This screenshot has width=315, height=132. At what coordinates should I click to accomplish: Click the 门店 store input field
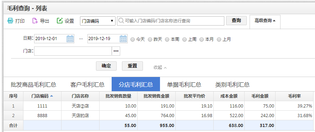73,51
